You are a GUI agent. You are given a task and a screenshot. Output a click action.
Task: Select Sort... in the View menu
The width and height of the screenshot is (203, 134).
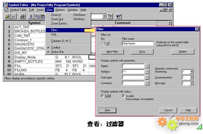point(68,34)
